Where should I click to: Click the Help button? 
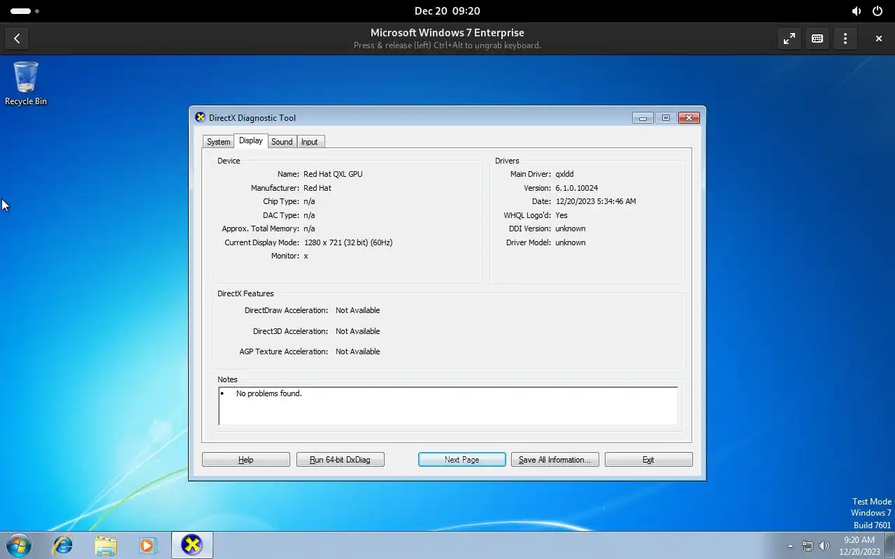tap(246, 460)
